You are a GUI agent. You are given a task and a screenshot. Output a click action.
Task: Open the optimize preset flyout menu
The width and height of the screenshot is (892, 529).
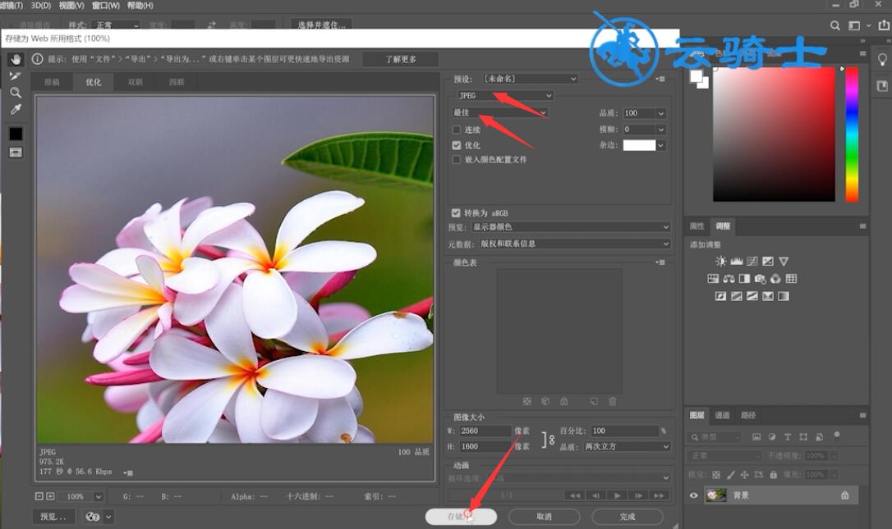click(660, 79)
